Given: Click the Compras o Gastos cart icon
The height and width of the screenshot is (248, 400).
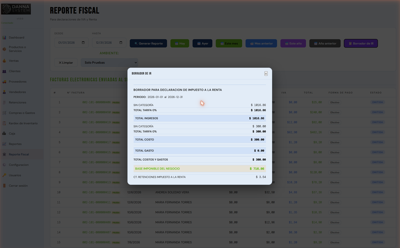Looking at the screenshot, I should pos(4,113).
